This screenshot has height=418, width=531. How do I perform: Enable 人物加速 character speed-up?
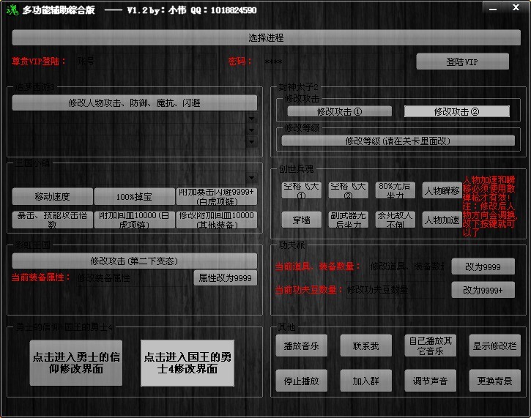point(442,220)
